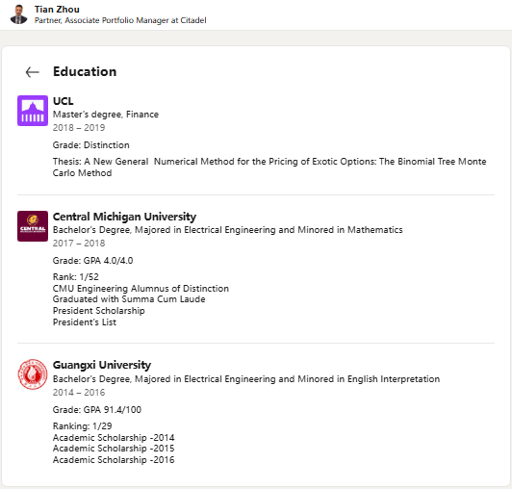Click the Education section heading

click(x=85, y=71)
